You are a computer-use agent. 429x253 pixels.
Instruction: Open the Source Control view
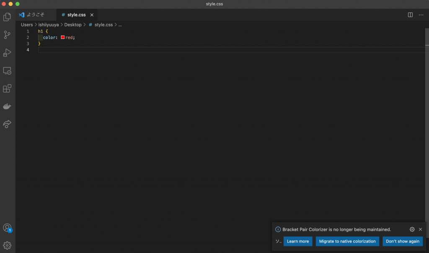[7, 35]
